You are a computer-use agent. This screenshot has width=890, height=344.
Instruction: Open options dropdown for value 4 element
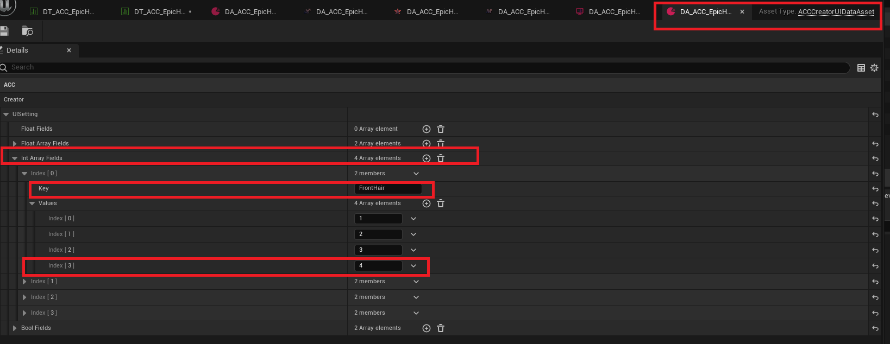coord(413,266)
